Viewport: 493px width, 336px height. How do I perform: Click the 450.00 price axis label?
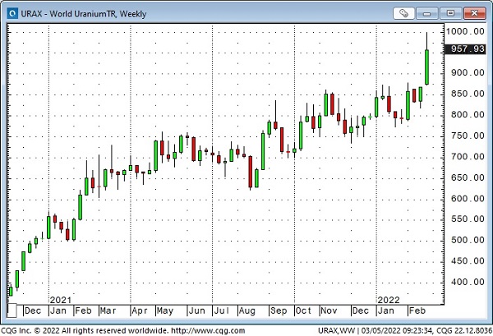[x=468, y=261]
